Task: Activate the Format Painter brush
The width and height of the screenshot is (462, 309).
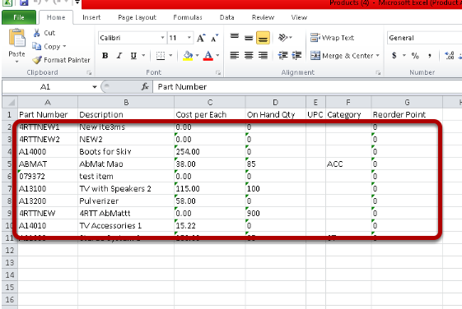Action: click(37, 60)
